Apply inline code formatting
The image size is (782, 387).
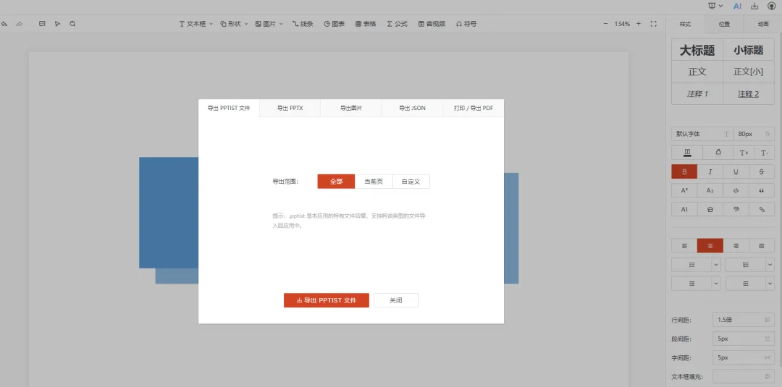[x=736, y=190]
